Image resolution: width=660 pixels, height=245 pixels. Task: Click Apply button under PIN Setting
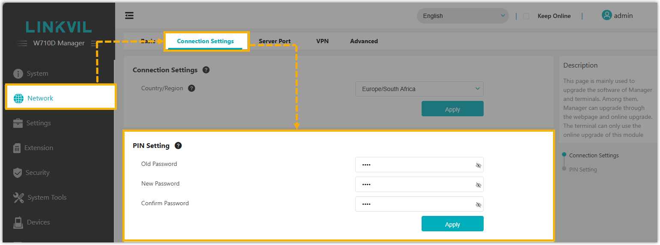[x=452, y=224]
